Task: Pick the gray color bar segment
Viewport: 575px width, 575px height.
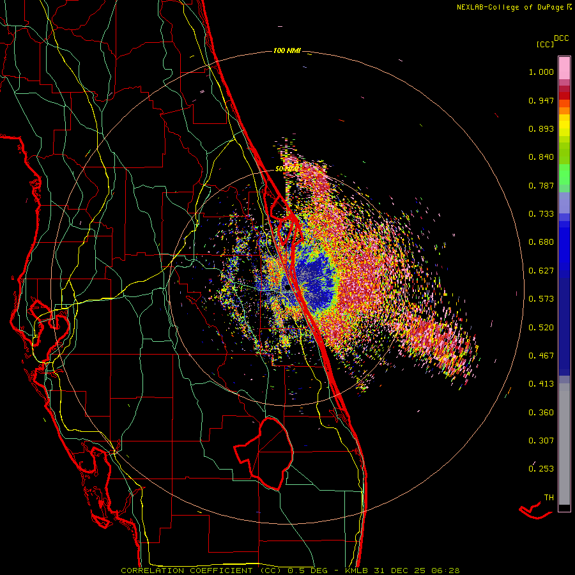Action: 564,444
